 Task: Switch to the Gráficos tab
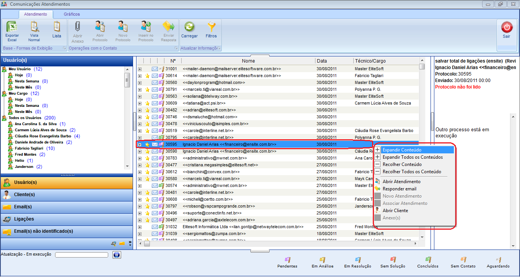click(72, 14)
